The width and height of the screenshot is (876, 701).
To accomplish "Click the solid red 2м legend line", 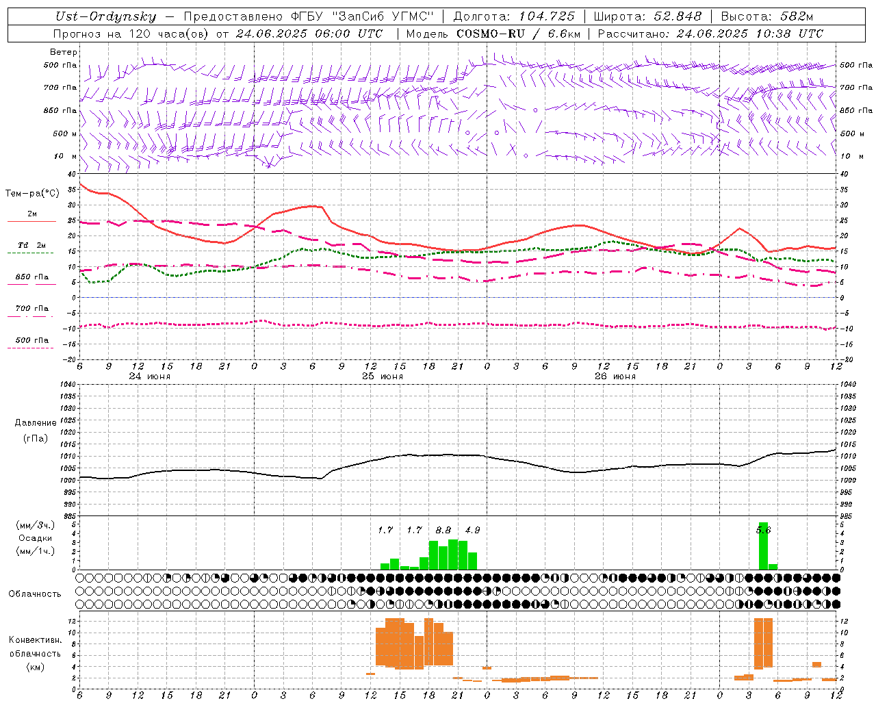I will (x=31, y=221).
